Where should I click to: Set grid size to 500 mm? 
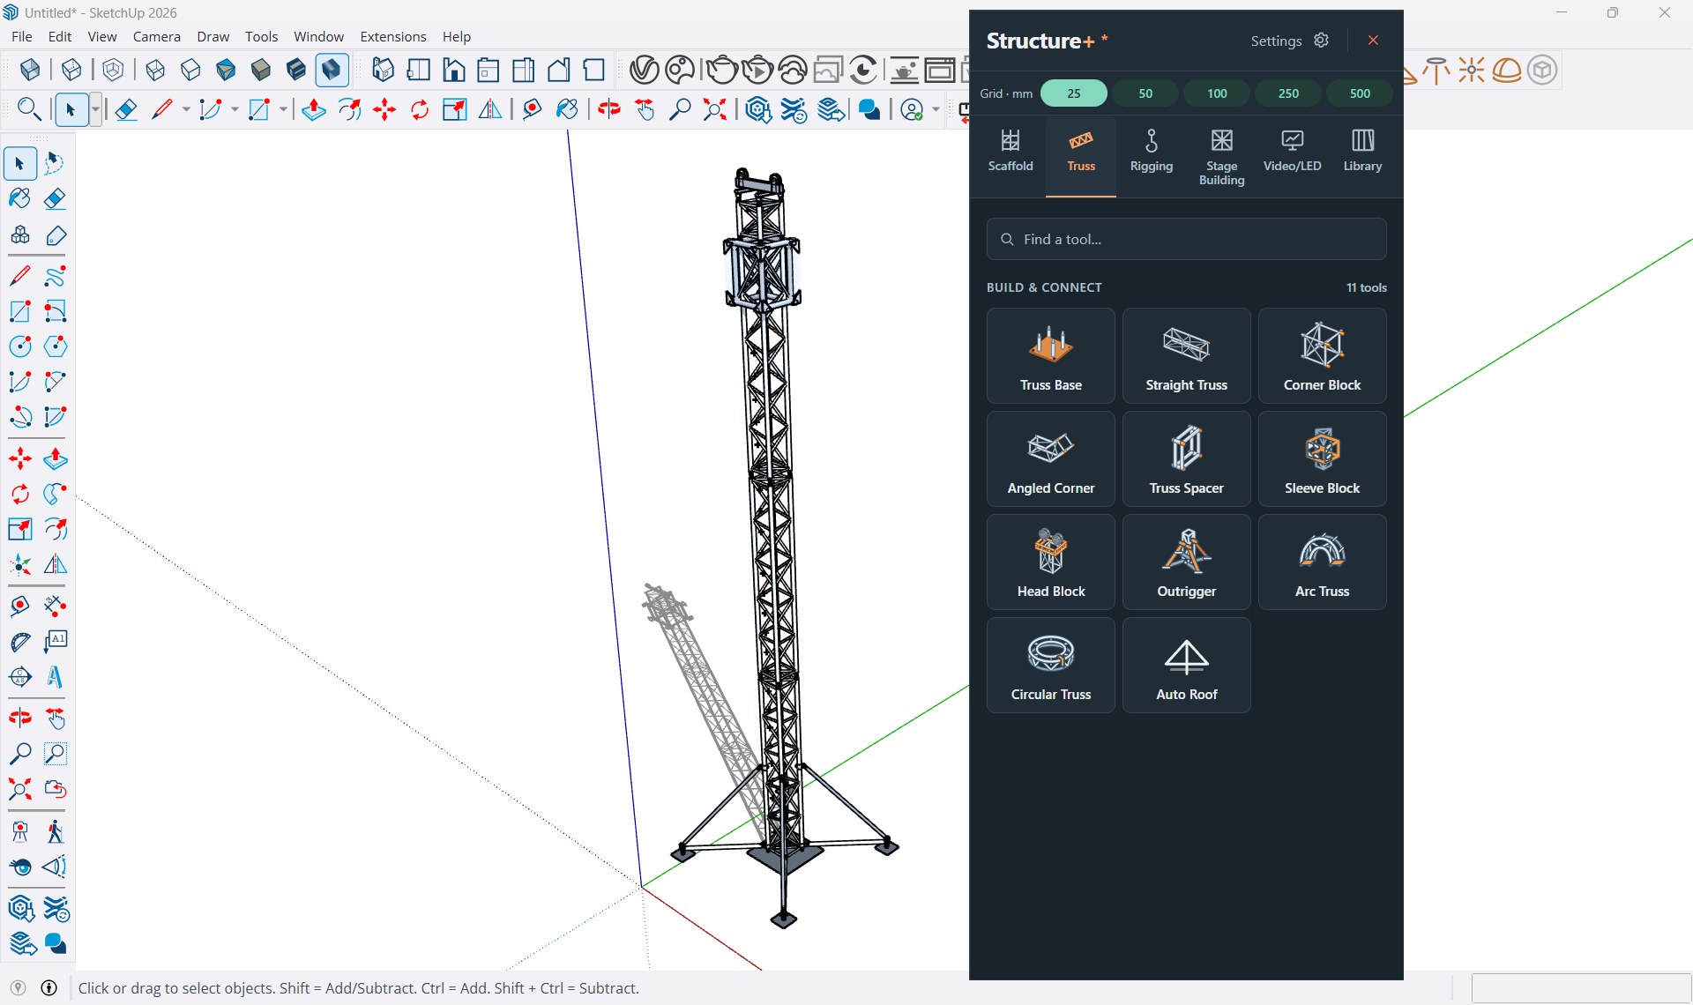1360,93
